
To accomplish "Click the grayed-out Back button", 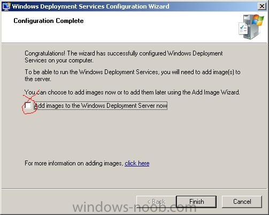I will pyautogui.click(x=156, y=202).
